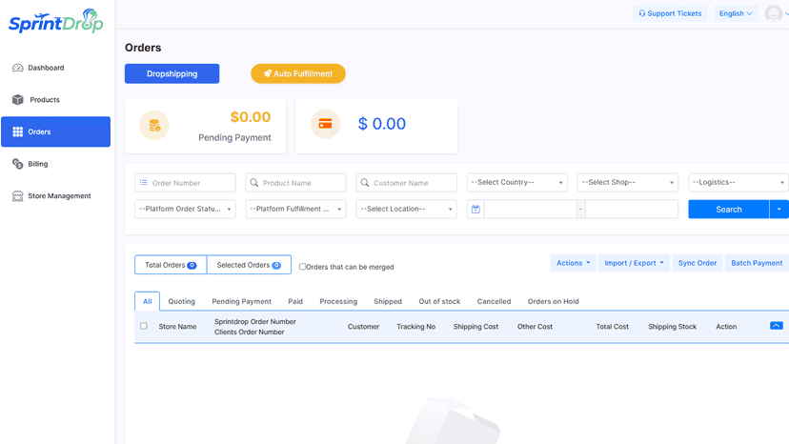Click the Store Name column header
Screen dimensions: 789x444
point(177,327)
